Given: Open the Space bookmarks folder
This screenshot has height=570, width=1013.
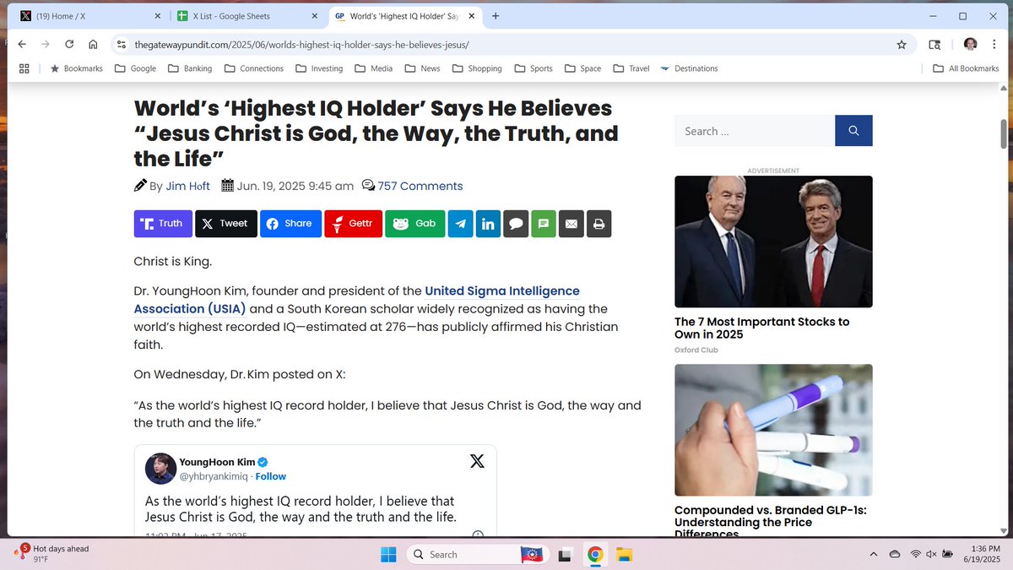Looking at the screenshot, I should (582, 68).
